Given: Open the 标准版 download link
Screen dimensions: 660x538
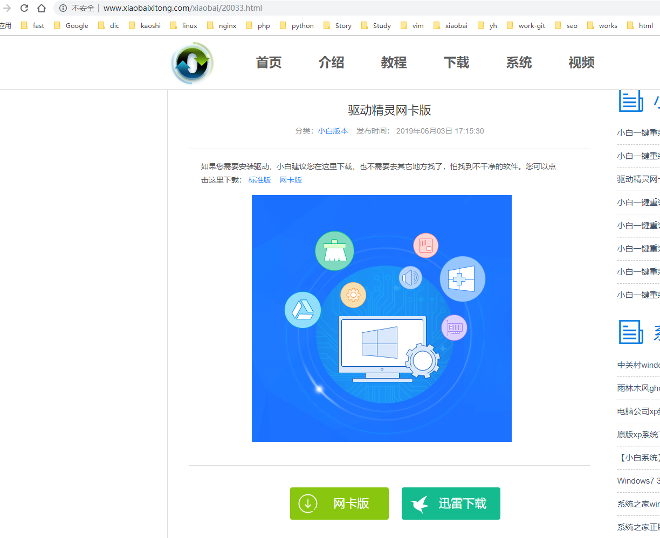Looking at the screenshot, I should tap(259, 179).
